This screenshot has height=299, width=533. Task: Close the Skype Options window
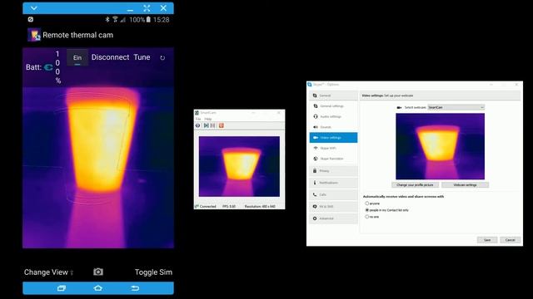tap(516, 85)
